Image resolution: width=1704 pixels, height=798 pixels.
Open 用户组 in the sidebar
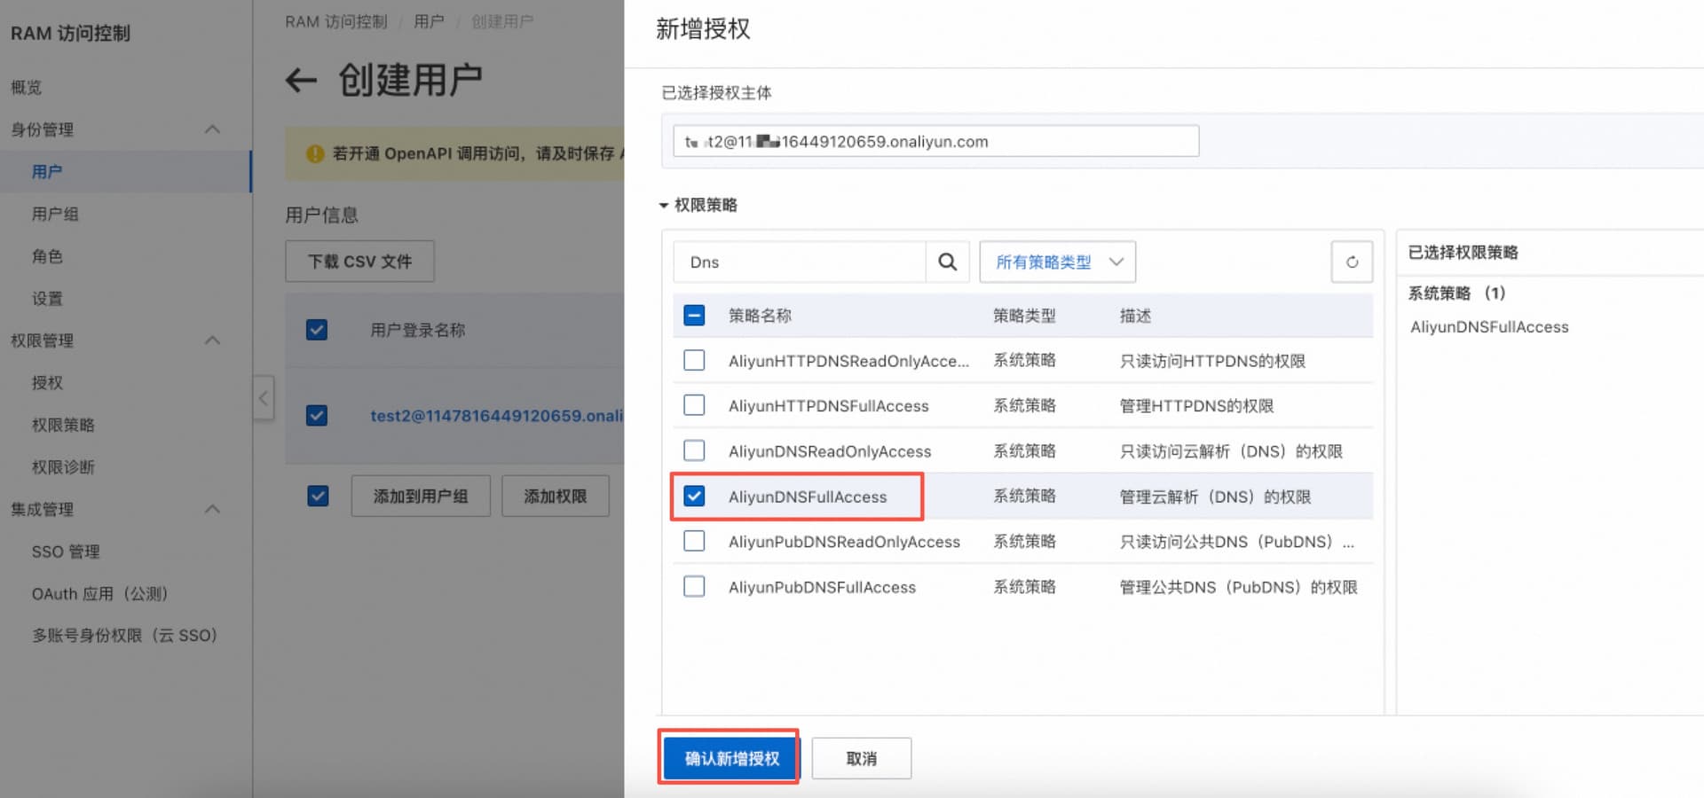point(55,214)
